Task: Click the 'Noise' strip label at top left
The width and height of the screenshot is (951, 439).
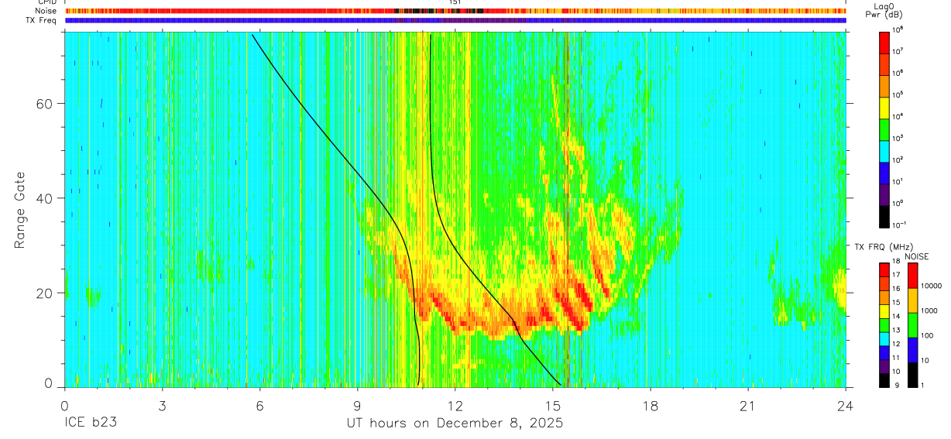Action: point(46,11)
